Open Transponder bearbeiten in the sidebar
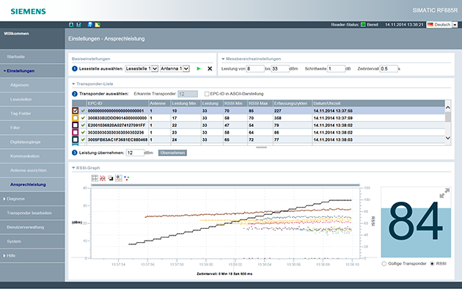 [29, 213]
